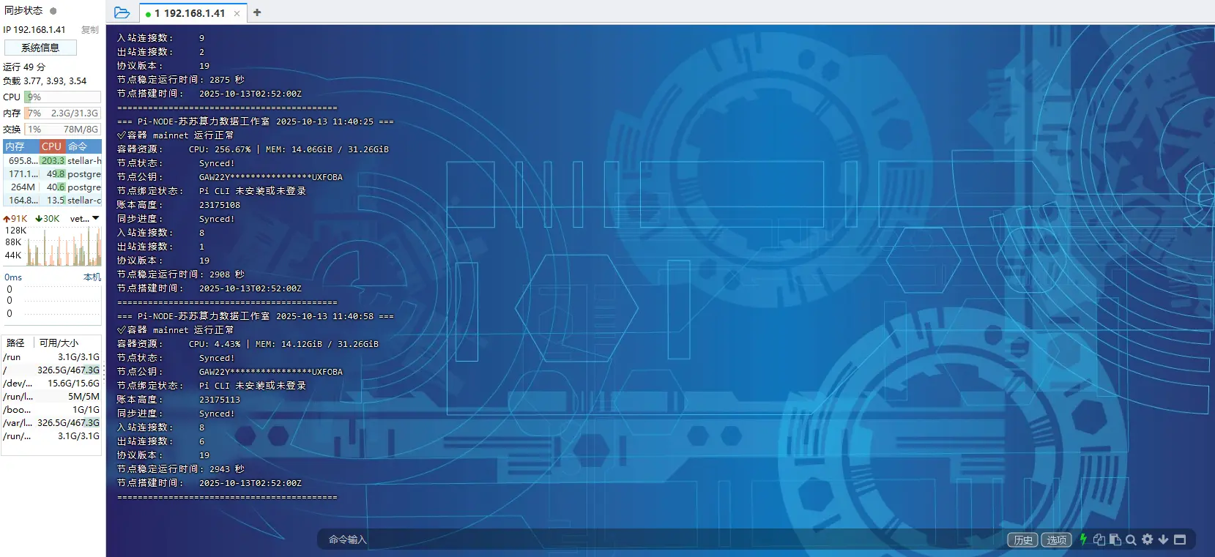Select the /dev/... disk row
The width and height of the screenshot is (1215, 557).
pyautogui.click(x=51, y=384)
